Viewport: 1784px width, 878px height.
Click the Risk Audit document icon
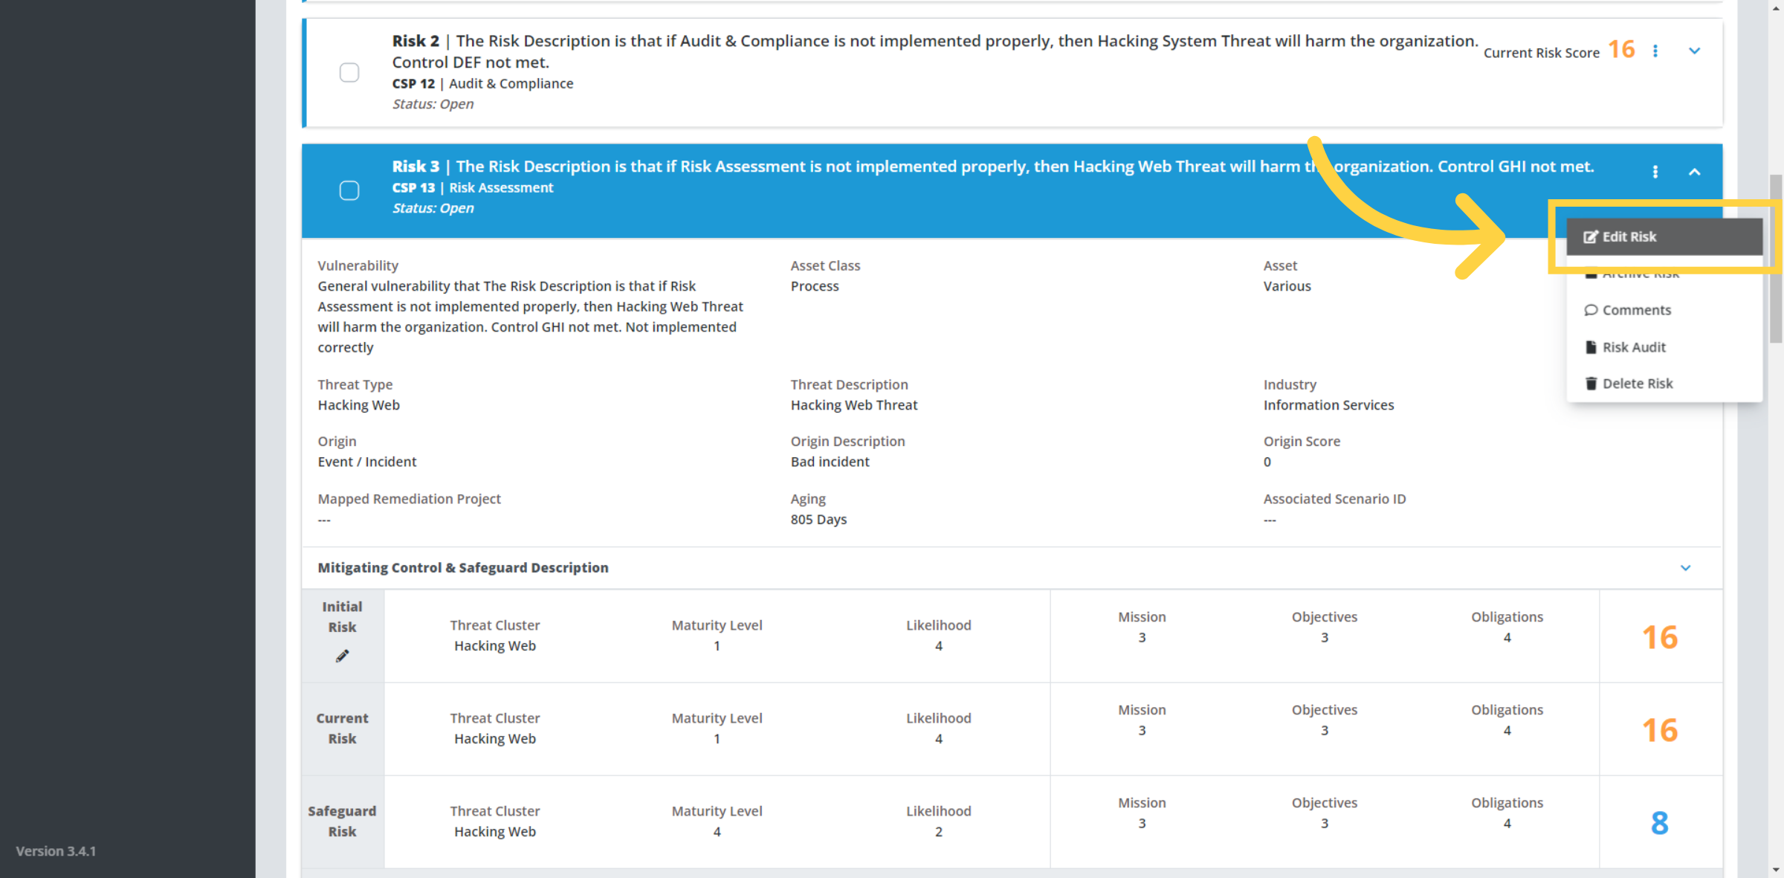(x=1591, y=347)
